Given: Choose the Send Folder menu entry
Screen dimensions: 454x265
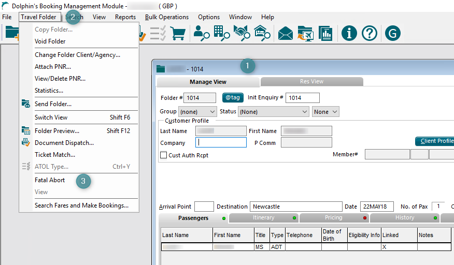Looking at the screenshot, I should pos(79,104).
